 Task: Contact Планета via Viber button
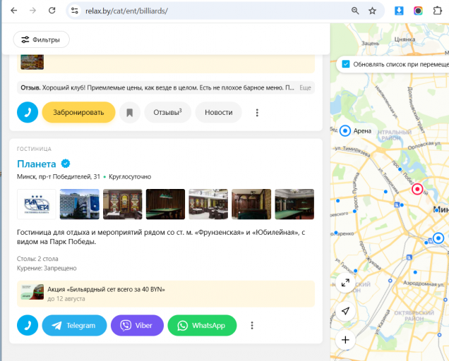point(137,325)
